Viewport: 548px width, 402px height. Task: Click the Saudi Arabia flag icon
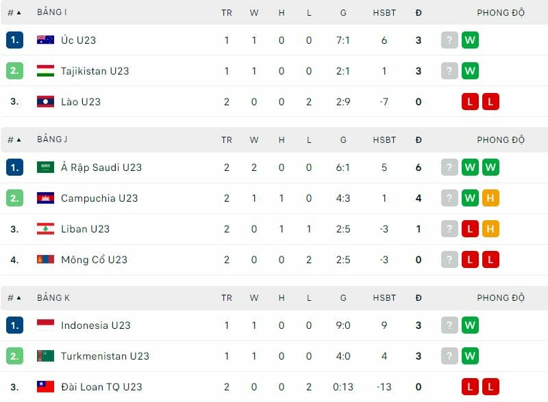pos(45,167)
